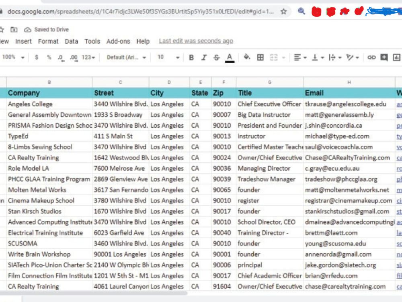The width and height of the screenshot is (402, 302).
Task: Select the Big Data Instructor cell
Action: [x=270, y=115]
